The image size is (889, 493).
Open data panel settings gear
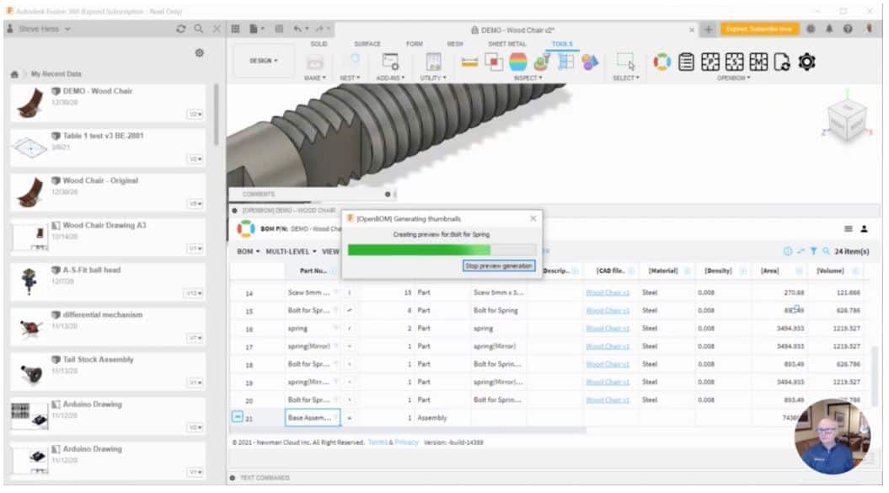199,53
